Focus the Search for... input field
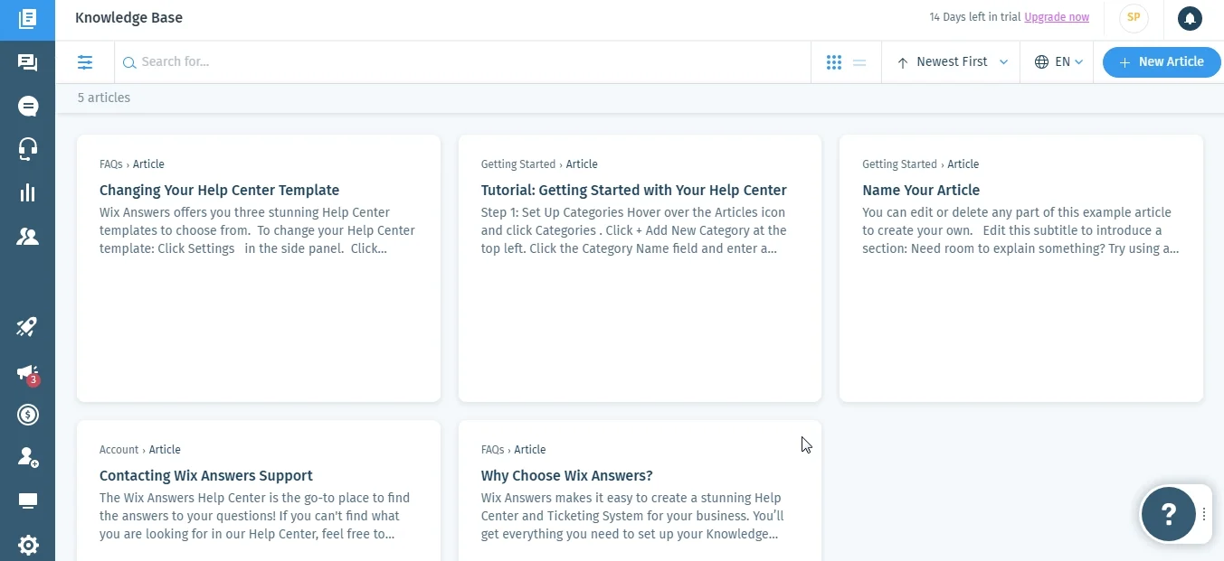Screen dimensions: 1224x561 point(462,62)
